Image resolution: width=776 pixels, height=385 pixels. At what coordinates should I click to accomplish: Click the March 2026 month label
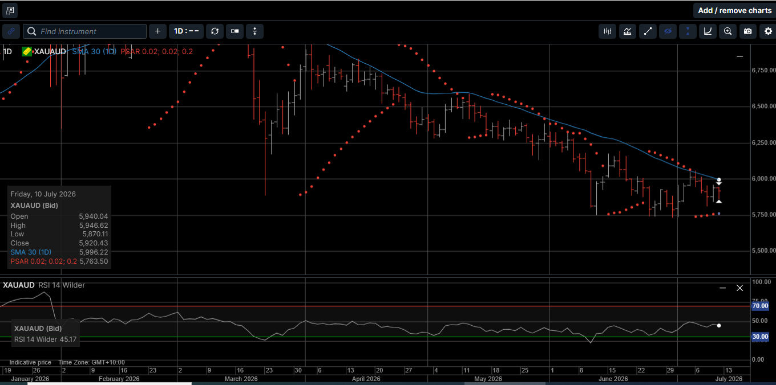[241, 379]
